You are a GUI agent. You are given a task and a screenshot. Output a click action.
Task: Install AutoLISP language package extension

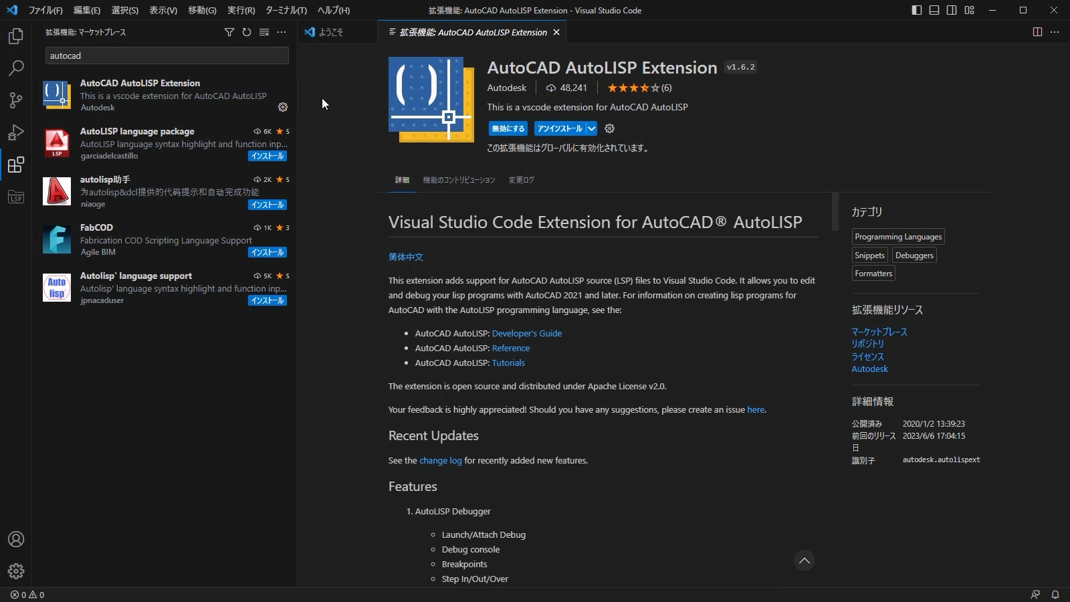click(x=267, y=156)
